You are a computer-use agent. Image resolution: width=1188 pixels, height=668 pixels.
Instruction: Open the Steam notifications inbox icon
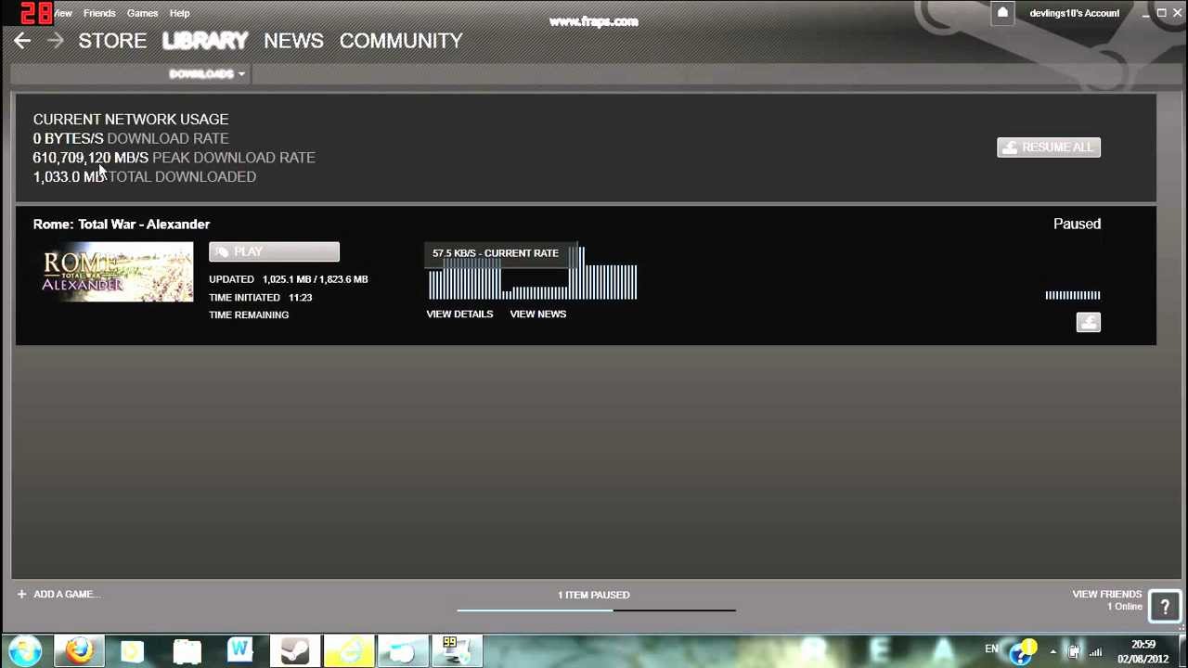1002,13
